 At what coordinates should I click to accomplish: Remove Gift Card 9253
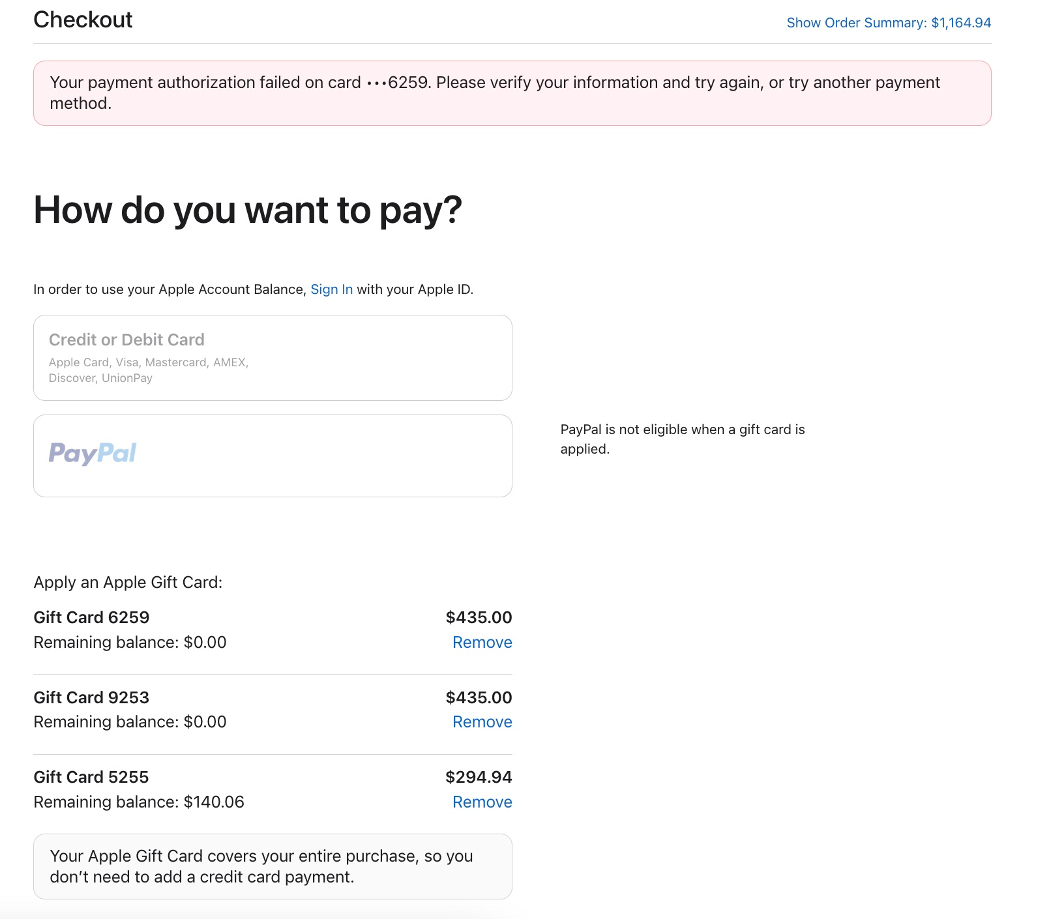point(482,722)
